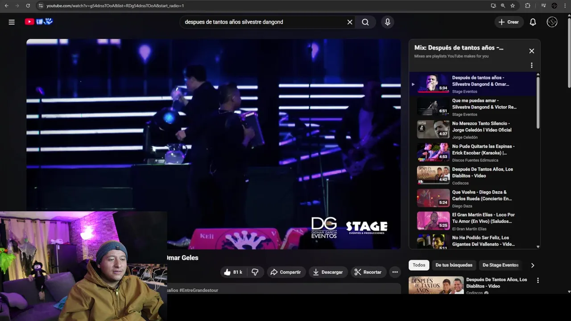Select the De tus búsquedas chip
Image resolution: width=571 pixels, height=321 pixels.
click(454, 265)
